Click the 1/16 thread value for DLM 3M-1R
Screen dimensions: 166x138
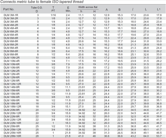[x=53, y=15]
